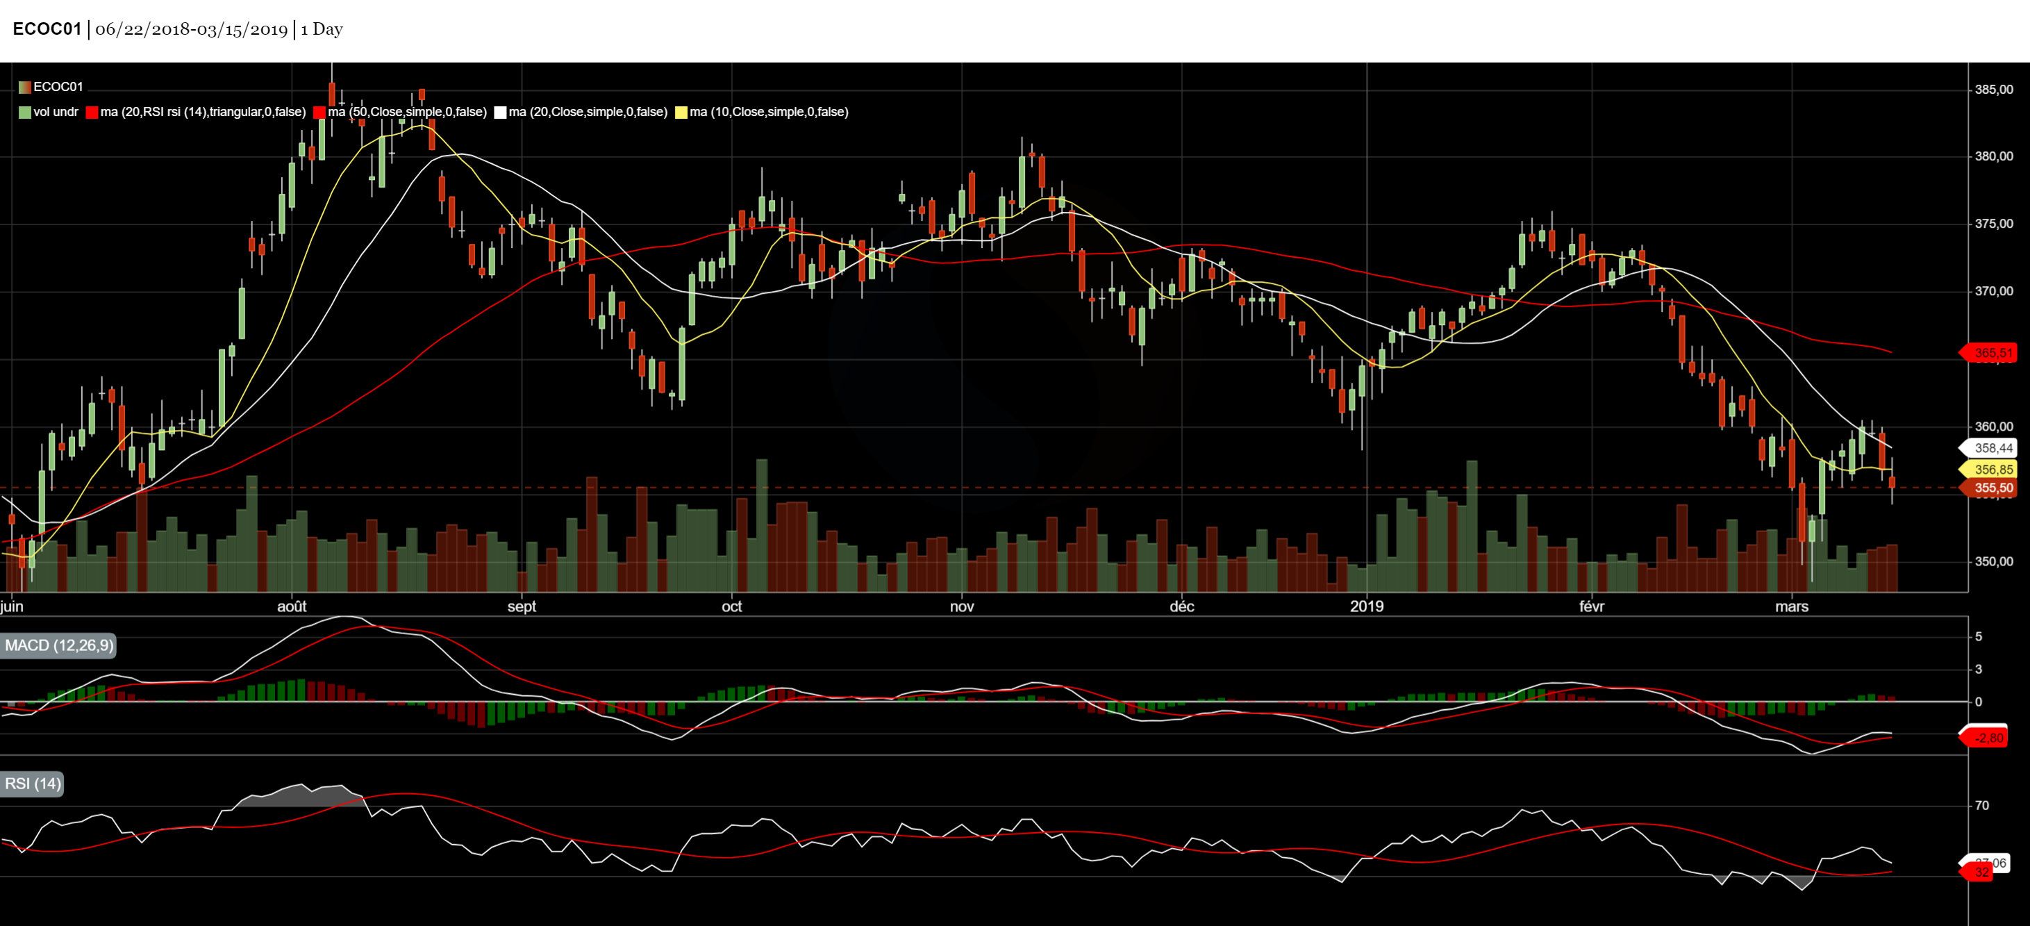Click the MACD axis value 0
2030x926 pixels.
point(1979,702)
